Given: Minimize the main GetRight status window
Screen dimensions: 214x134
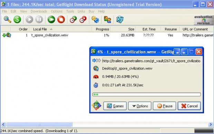Looking at the screenshot, I should coord(195,4).
